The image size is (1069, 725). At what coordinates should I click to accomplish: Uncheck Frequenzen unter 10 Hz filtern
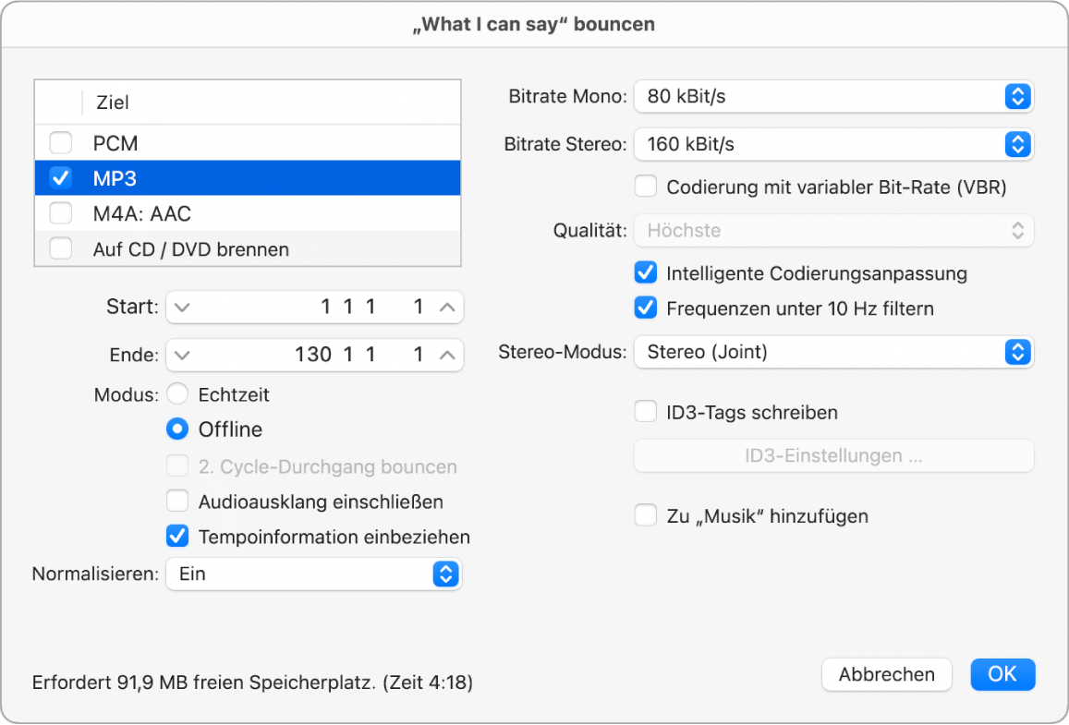tap(645, 308)
